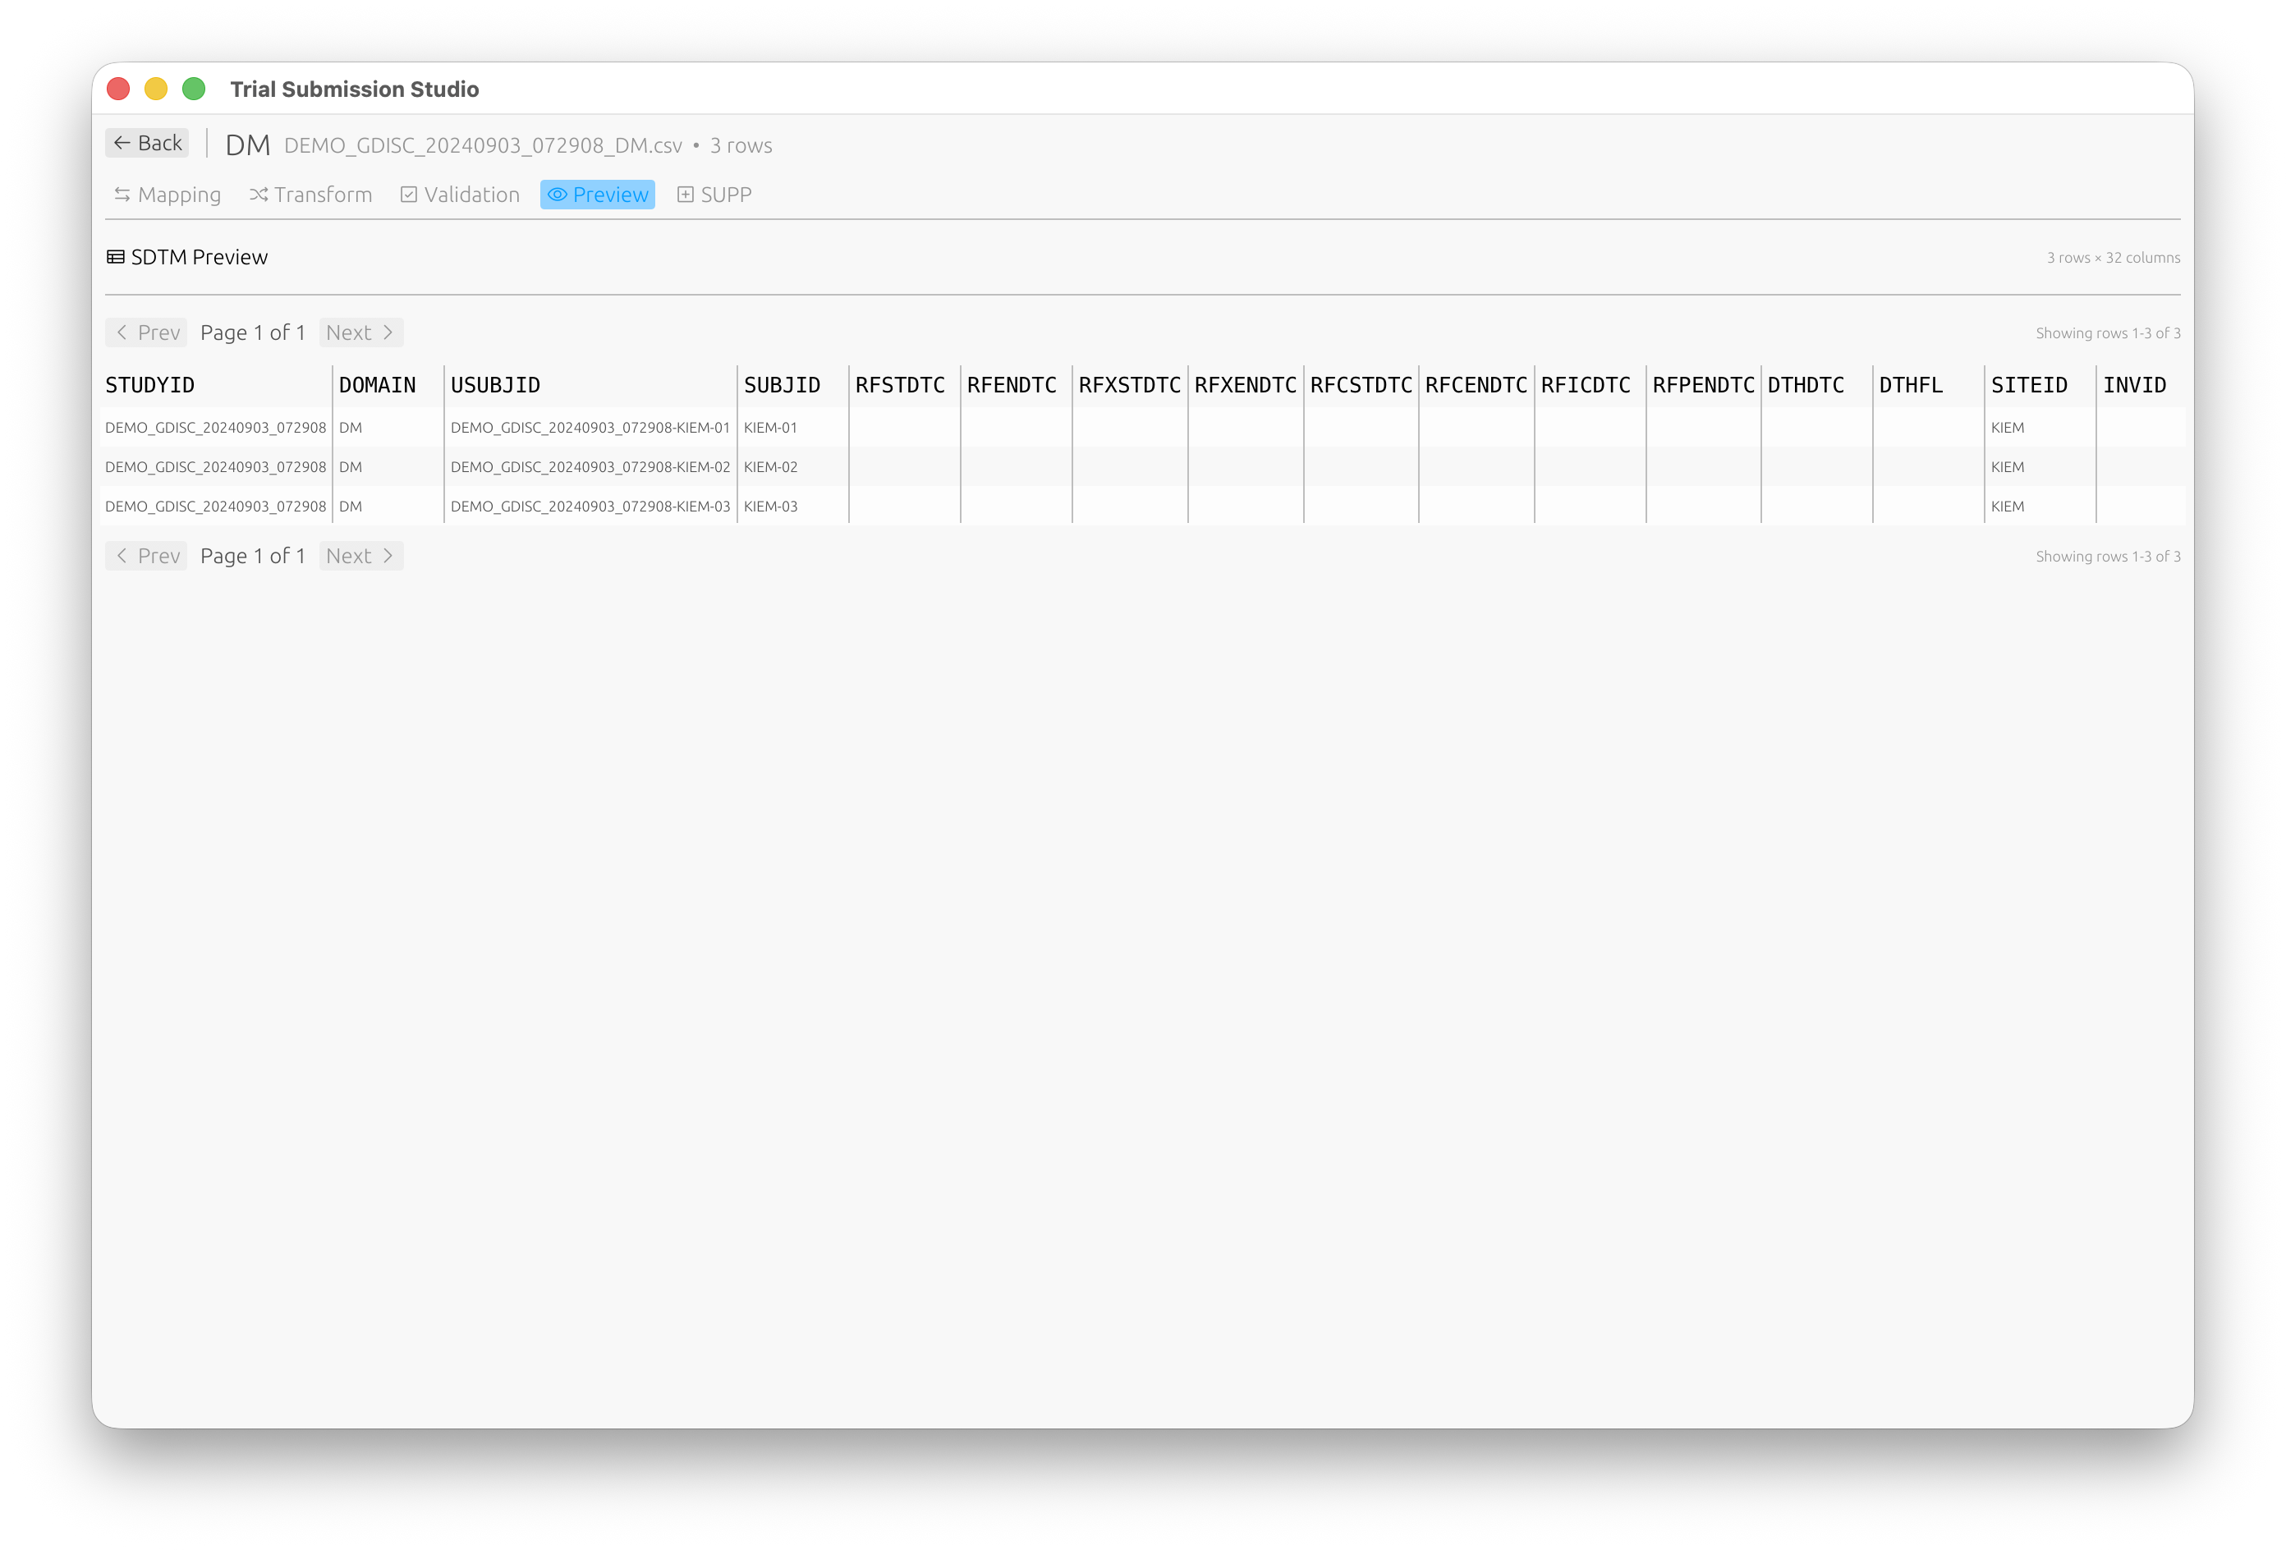Switch to the Transform tab
Image resolution: width=2286 pixels, height=1550 pixels.
click(311, 195)
